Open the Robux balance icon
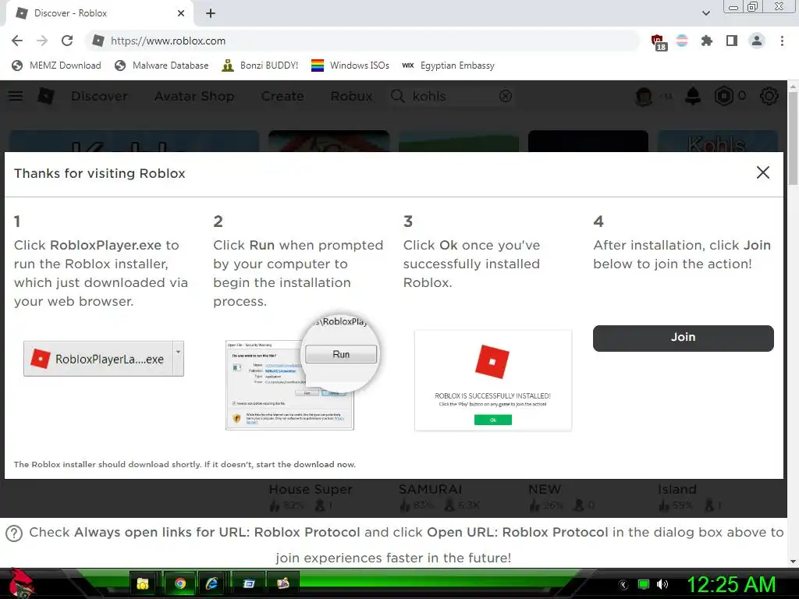Viewport: 799px width, 599px height. (x=723, y=96)
